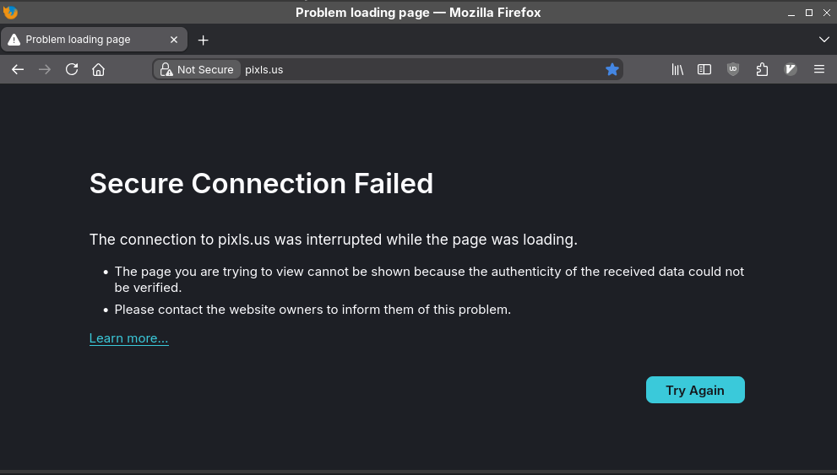The height and width of the screenshot is (475, 837).
Task: Click the Back navigation arrow
Action: click(18, 69)
